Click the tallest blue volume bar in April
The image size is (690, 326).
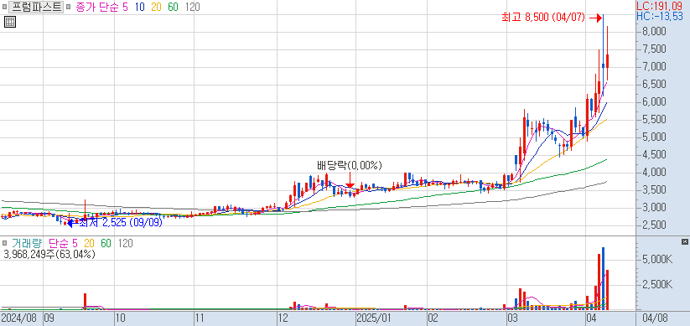coord(603,278)
